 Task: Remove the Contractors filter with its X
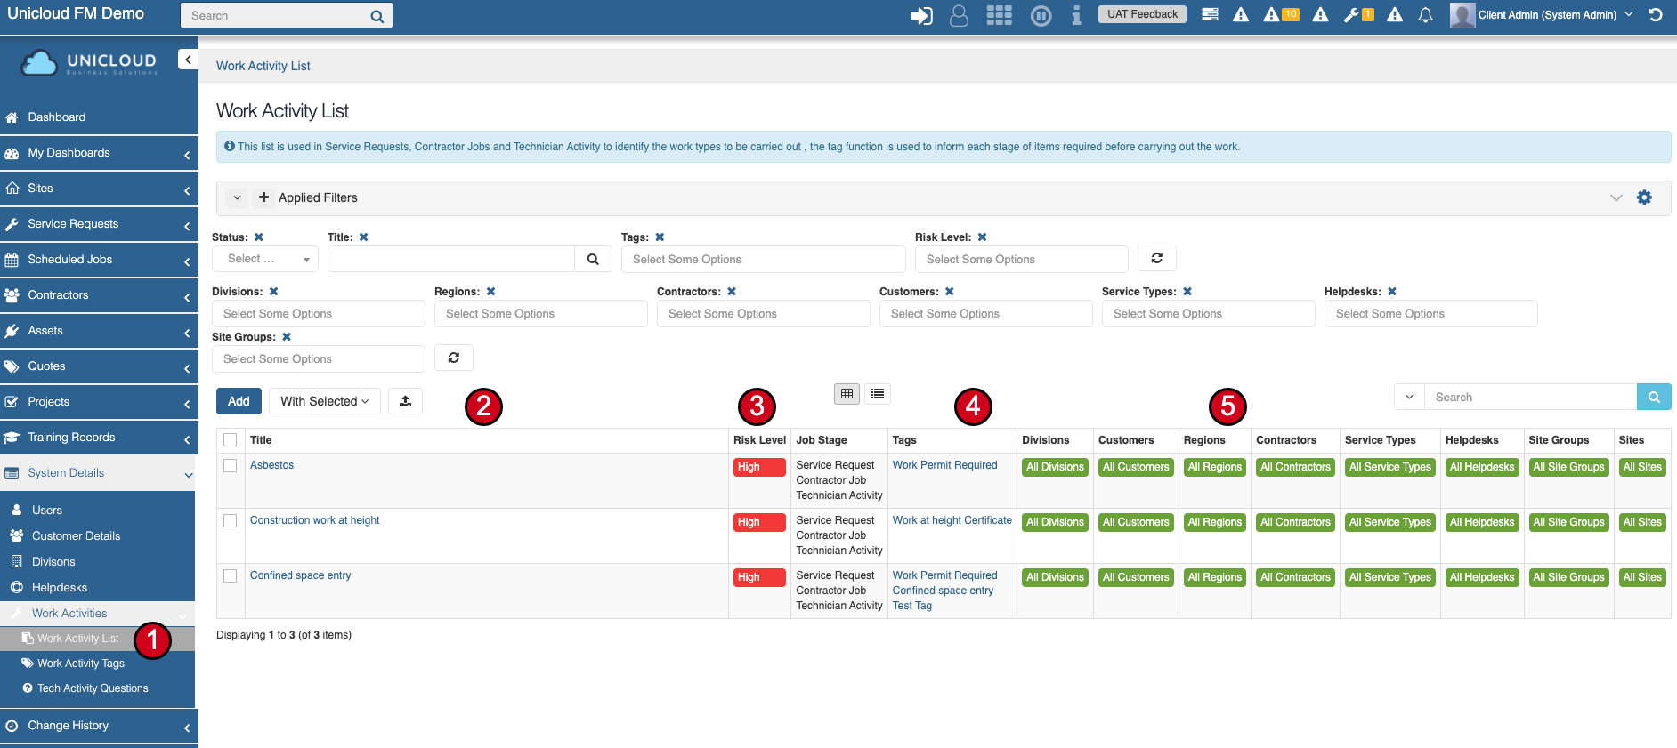pyautogui.click(x=732, y=292)
